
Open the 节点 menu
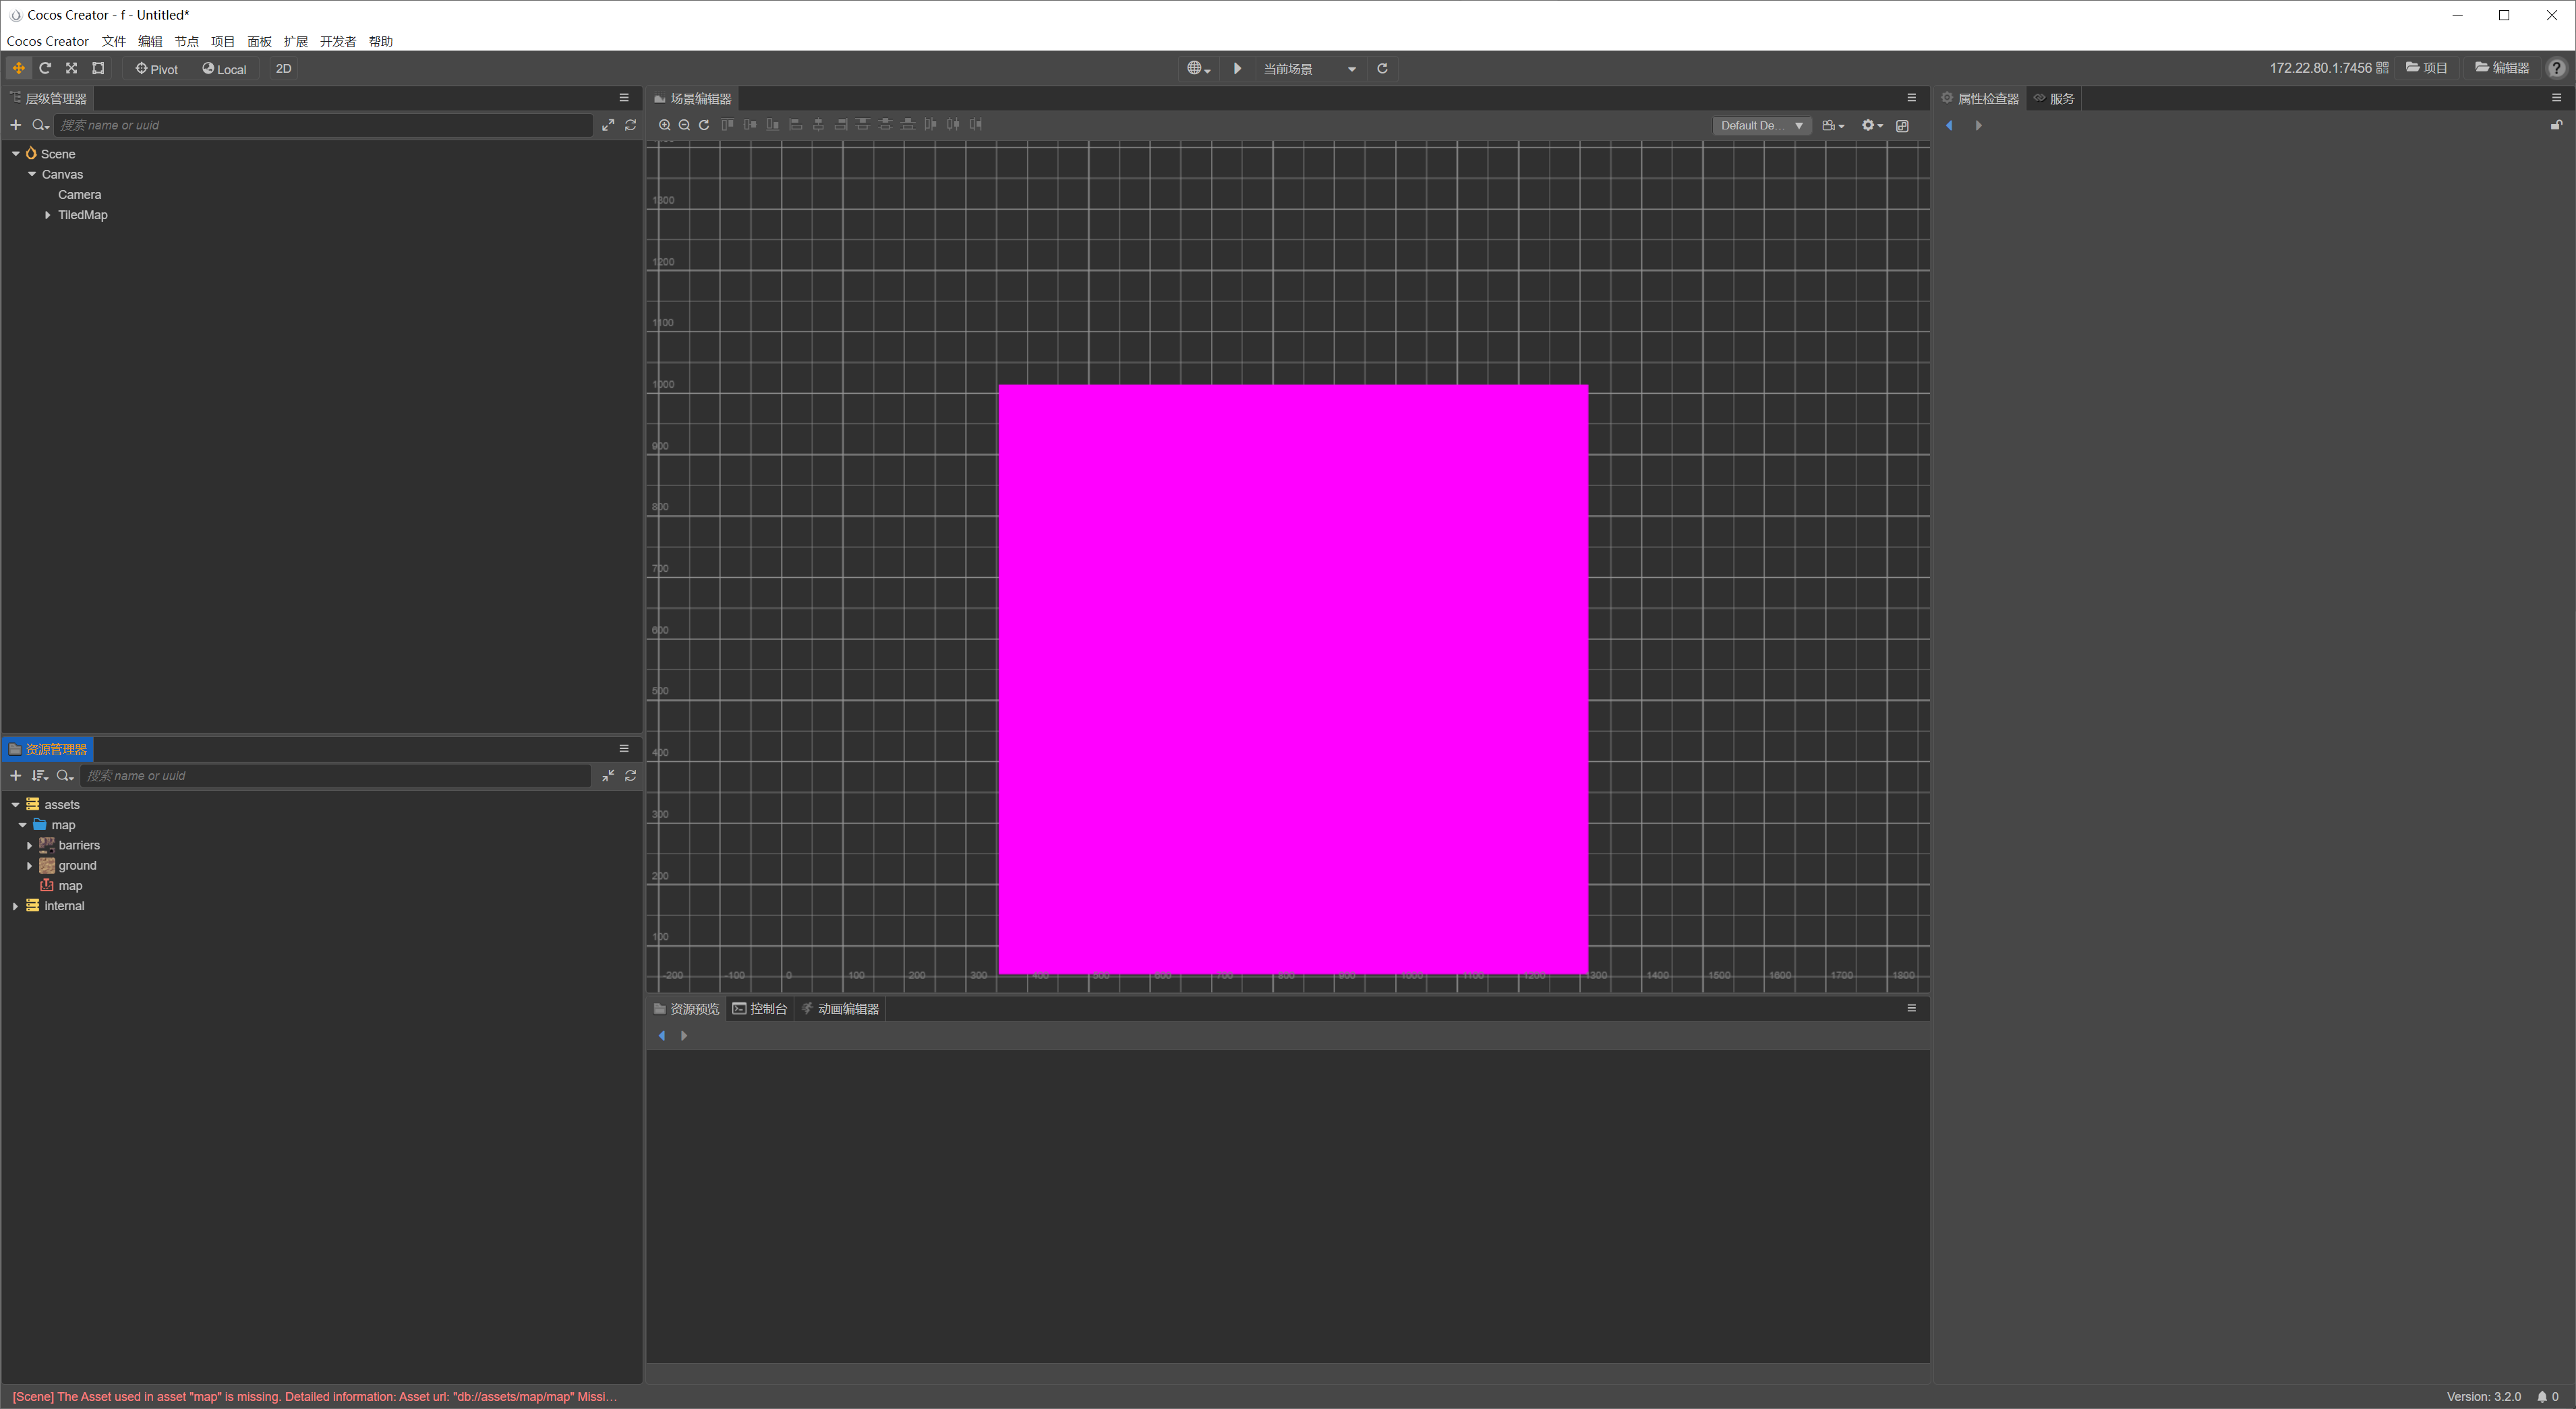186,41
